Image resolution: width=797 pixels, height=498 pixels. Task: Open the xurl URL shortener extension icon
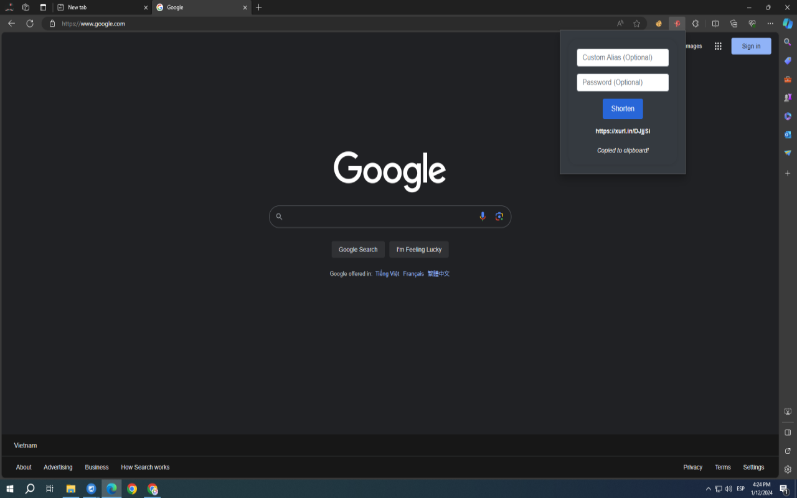pyautogui.click(x=677, y=24)
